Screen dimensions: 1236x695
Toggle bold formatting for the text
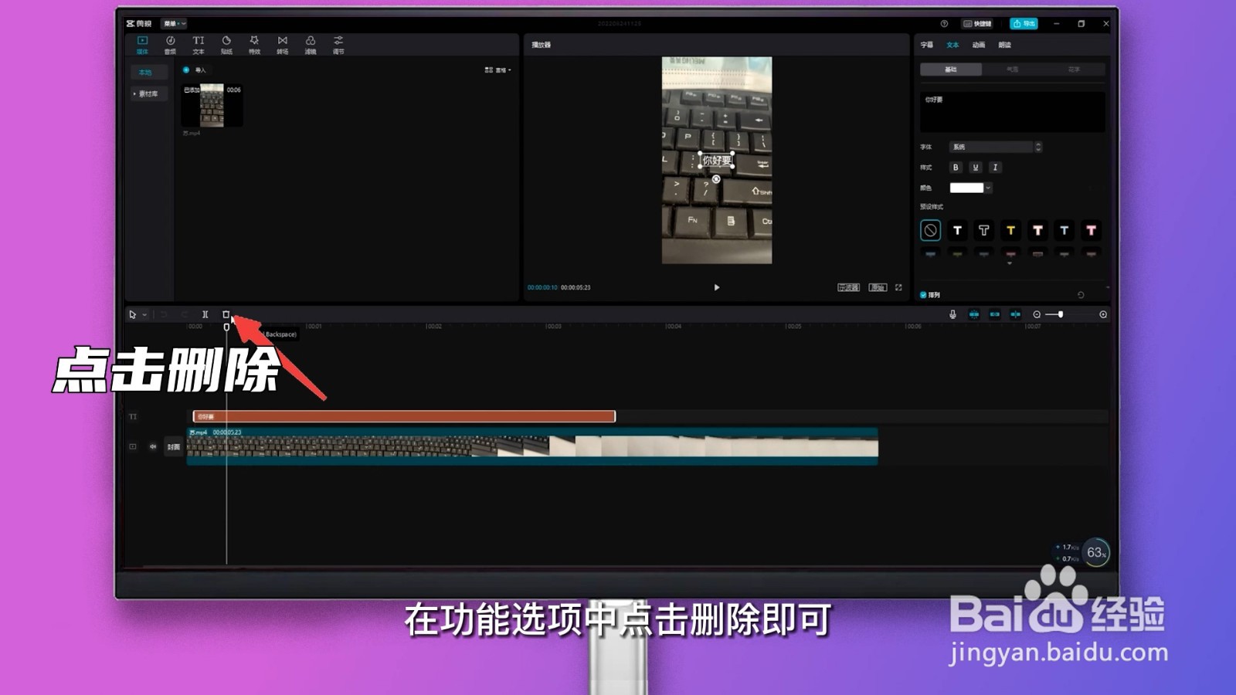(x=956, y=167)
